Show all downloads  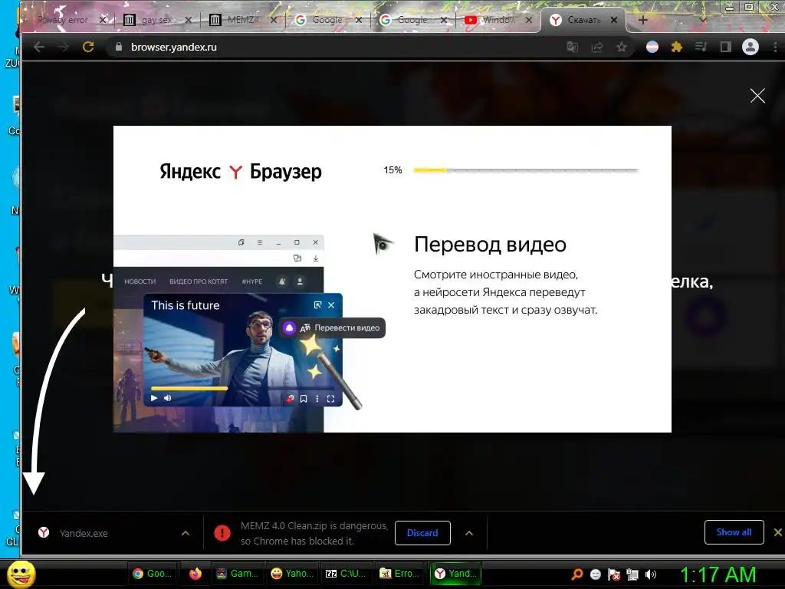pos(734,532)
